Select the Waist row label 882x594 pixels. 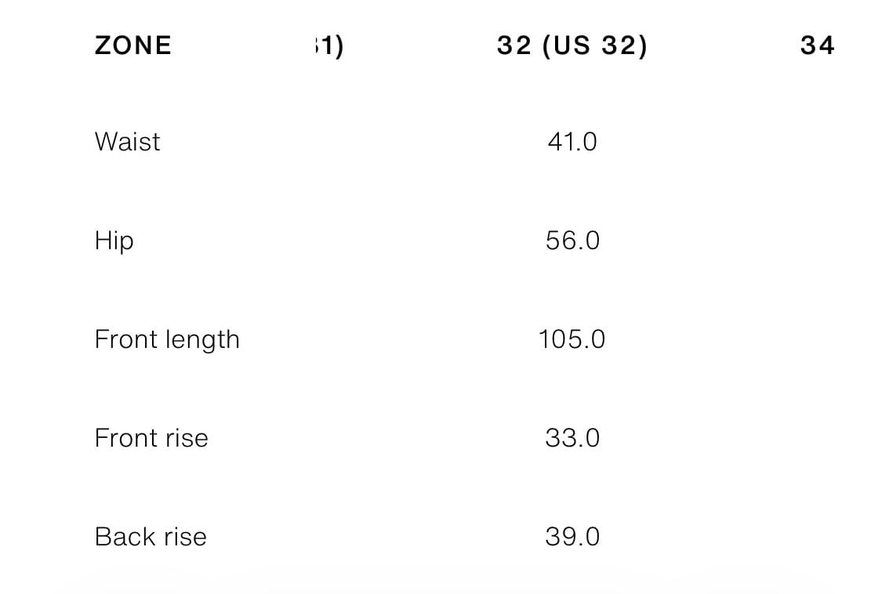click(x=127, y=142)
